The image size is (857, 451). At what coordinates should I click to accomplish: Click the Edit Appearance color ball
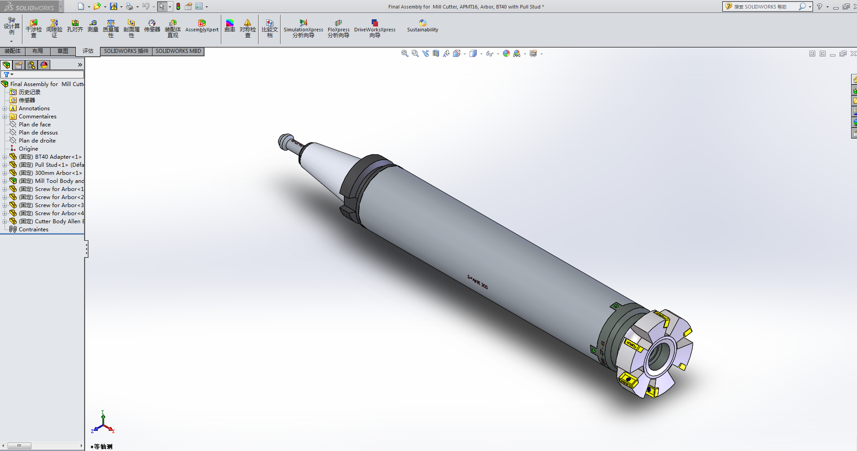pyautogui.click(x=506, y=54)
